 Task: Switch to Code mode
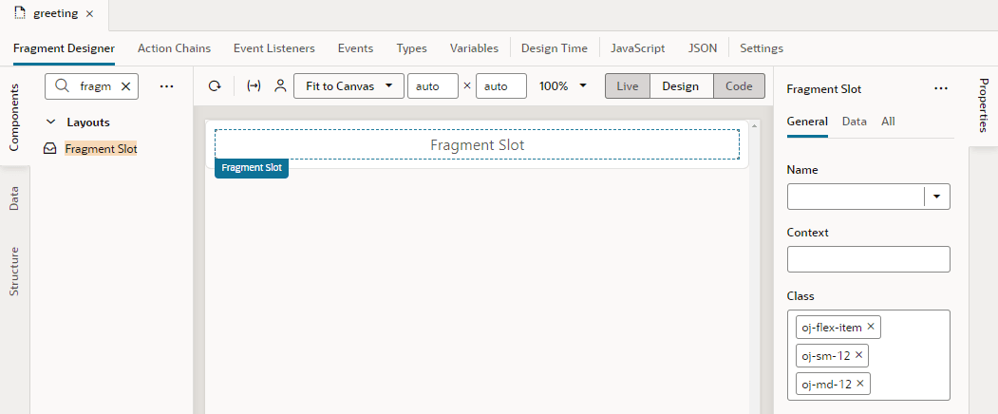point(739,86)
